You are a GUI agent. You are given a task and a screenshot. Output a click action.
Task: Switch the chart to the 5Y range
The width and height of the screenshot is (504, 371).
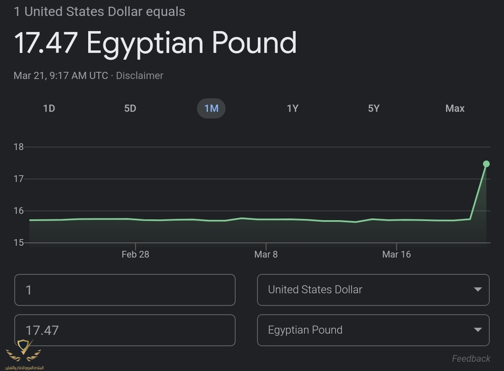[373, 108]
